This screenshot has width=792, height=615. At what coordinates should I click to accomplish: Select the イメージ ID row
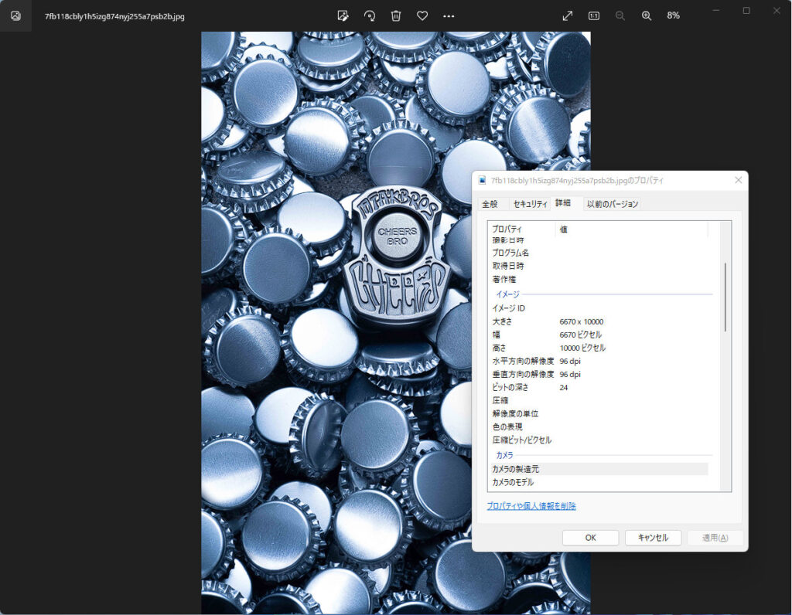[599, 308]
